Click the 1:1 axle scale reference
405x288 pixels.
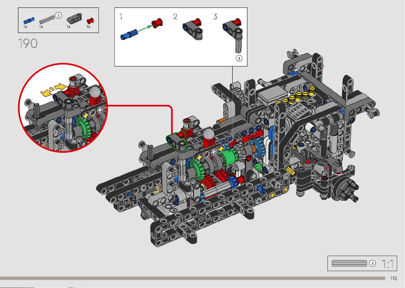point(349,263)
